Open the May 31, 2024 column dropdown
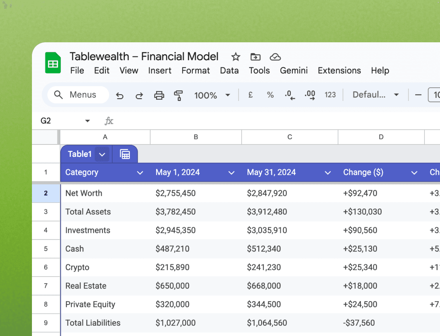This screenshot has width=440, height=336. point(327,173)
